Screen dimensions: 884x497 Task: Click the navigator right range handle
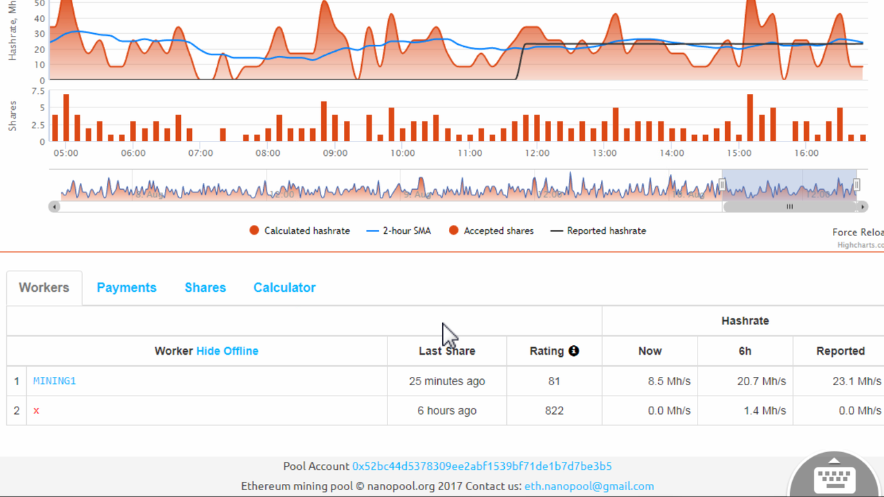[x=856, y=185]
